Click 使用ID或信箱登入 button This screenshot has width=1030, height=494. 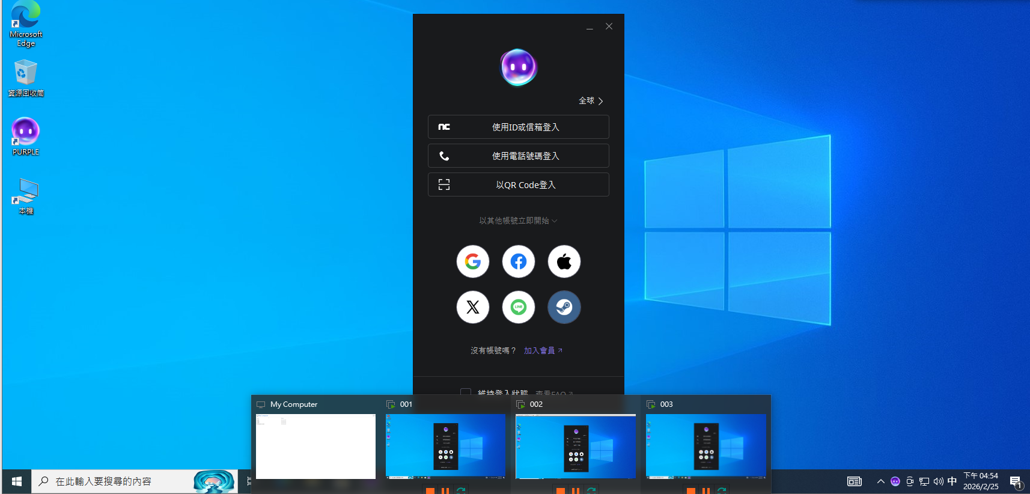click(519, 127)
